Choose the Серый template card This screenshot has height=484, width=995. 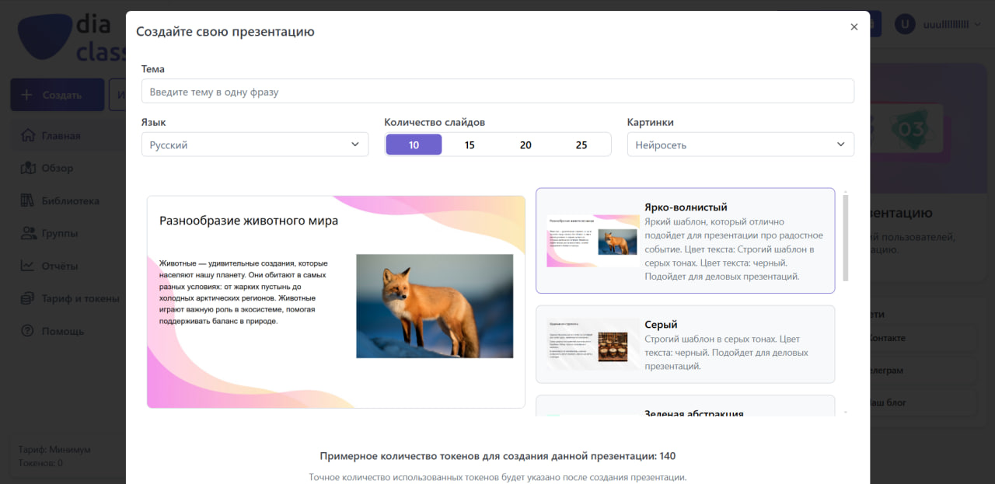[686, 344]
